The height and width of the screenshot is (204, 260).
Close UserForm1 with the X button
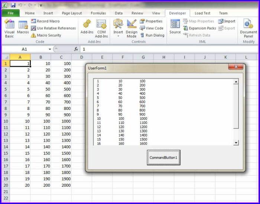click(x=235, y=66)
